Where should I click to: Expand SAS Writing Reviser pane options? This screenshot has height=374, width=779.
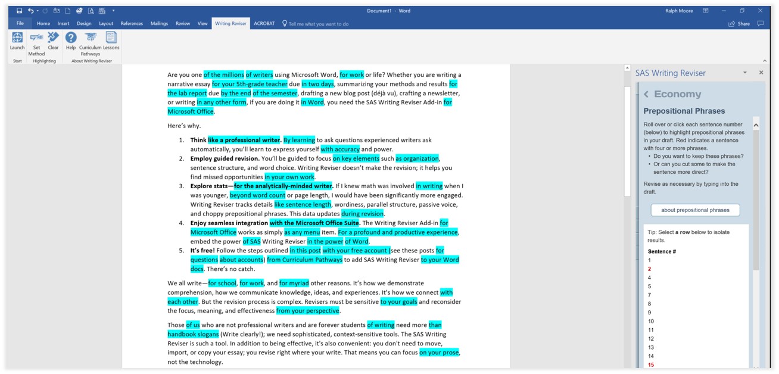(x=744, y=73)
